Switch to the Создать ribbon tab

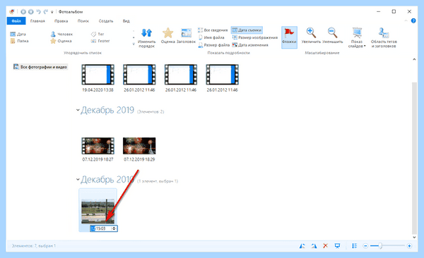106,20
